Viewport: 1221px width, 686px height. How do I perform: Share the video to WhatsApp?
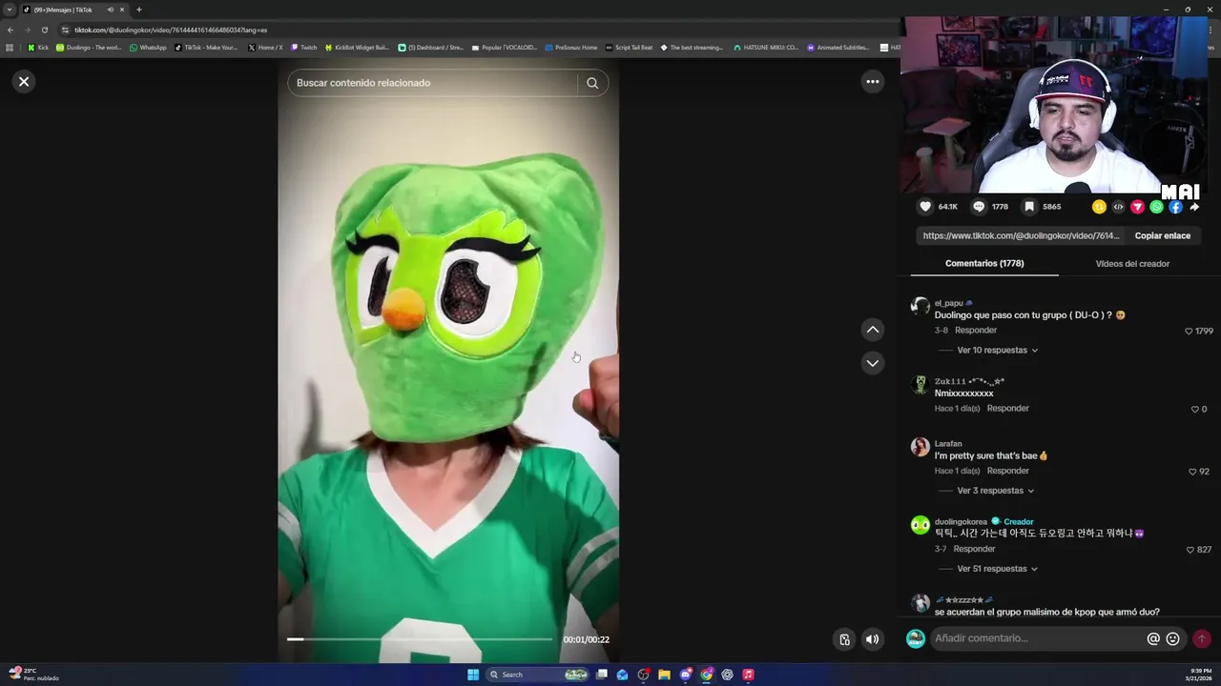[1156, 207]
